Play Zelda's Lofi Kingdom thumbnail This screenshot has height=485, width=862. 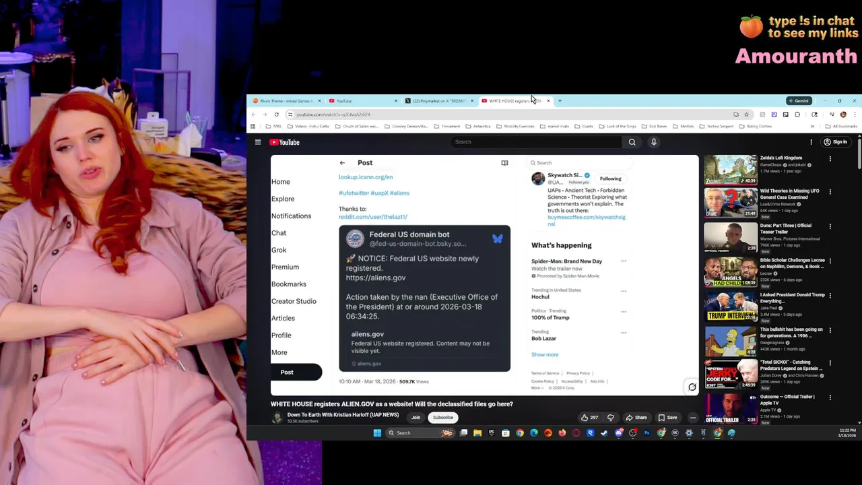(x=730, y=169)
